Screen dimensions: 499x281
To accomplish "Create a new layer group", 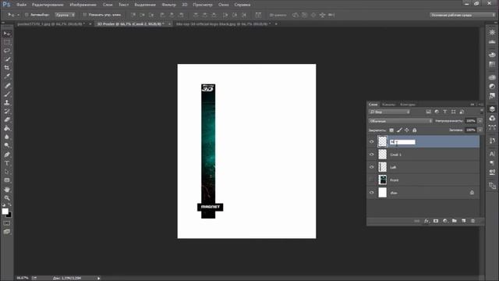I will 454,221.
